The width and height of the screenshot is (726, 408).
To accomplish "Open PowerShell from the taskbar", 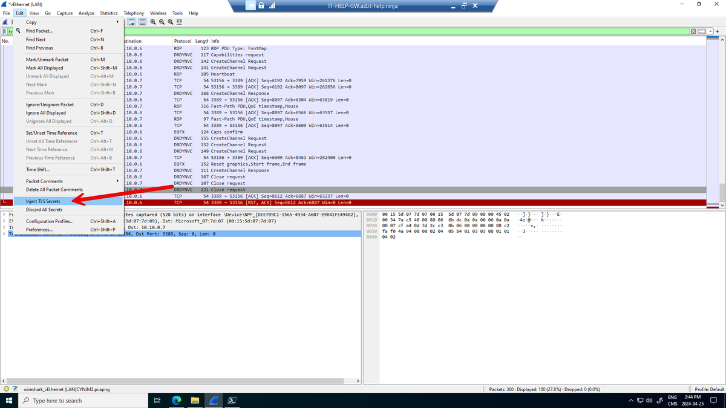I will [232, 400].
